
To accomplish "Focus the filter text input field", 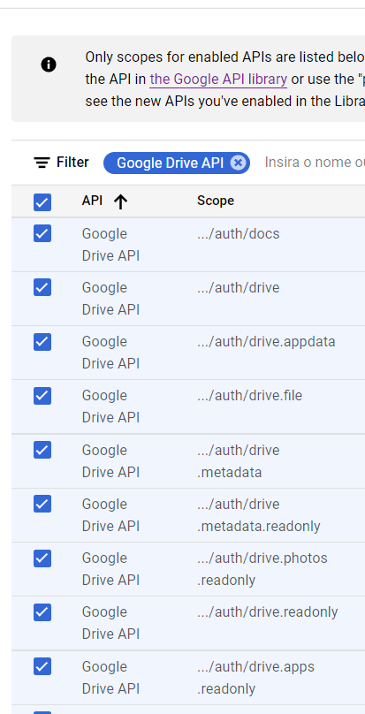I will (x=315, y=163).
